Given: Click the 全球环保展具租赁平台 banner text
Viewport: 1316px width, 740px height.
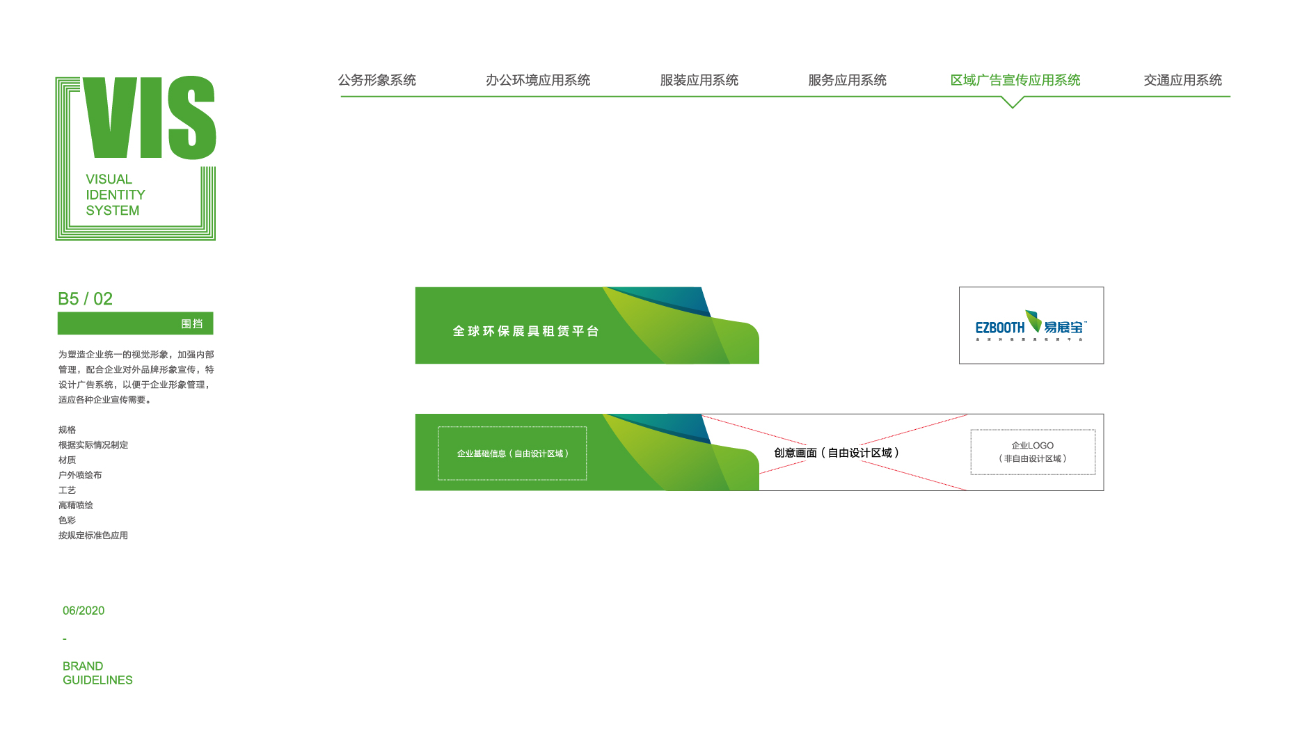Looking at the screenshot, I should click(525, 331).
